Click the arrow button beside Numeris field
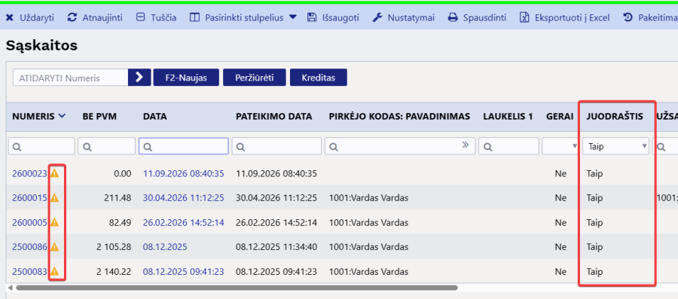 [139, 78]
